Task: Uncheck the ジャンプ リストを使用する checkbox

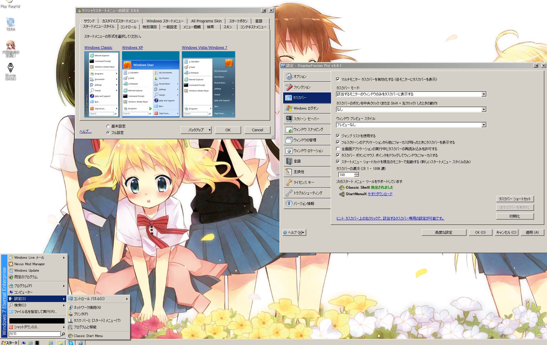Action: point(338,136)
